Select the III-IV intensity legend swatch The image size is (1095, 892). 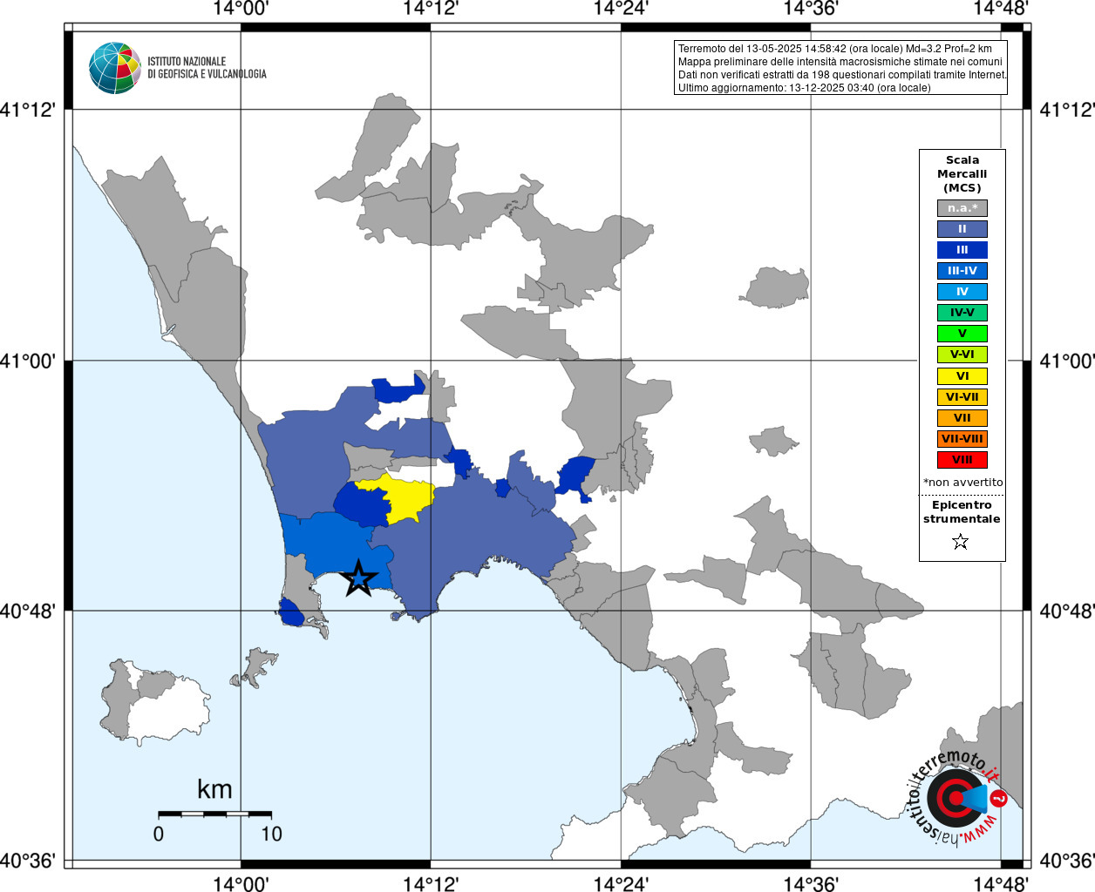pyautogui.click(x=962, y=271)
